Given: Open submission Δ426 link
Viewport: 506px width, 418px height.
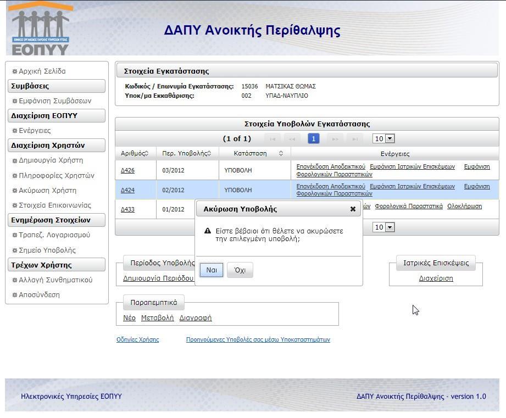Looking at the screenshot, I should click(127, 170).
